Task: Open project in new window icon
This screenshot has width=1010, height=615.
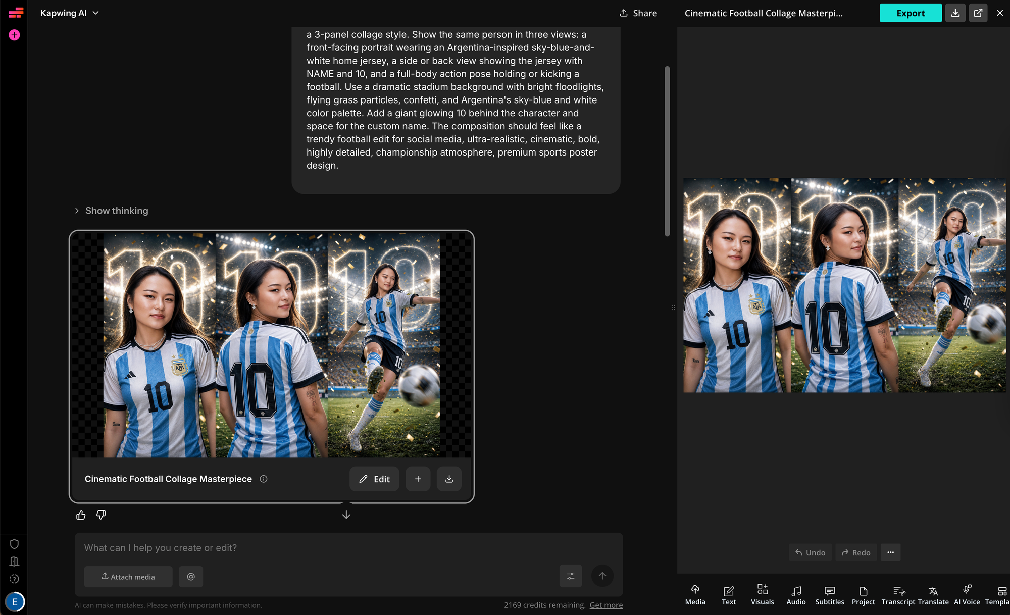Action: pos(978,13)
